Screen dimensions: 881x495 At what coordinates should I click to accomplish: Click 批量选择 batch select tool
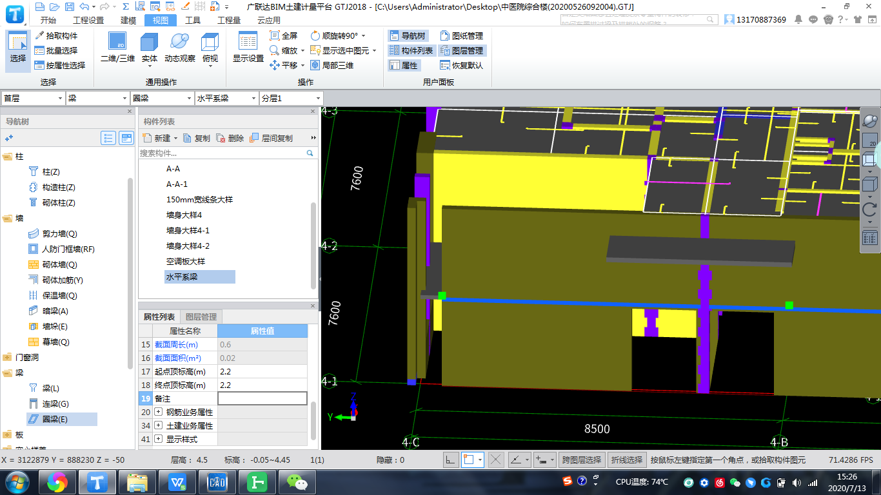(x=56, y=50)
